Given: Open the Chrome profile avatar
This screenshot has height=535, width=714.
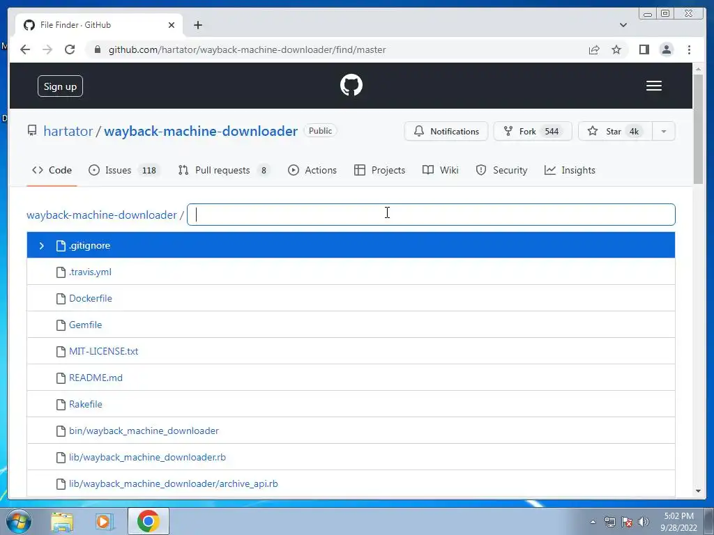Looking at the screenshot, I should [666, 49].
